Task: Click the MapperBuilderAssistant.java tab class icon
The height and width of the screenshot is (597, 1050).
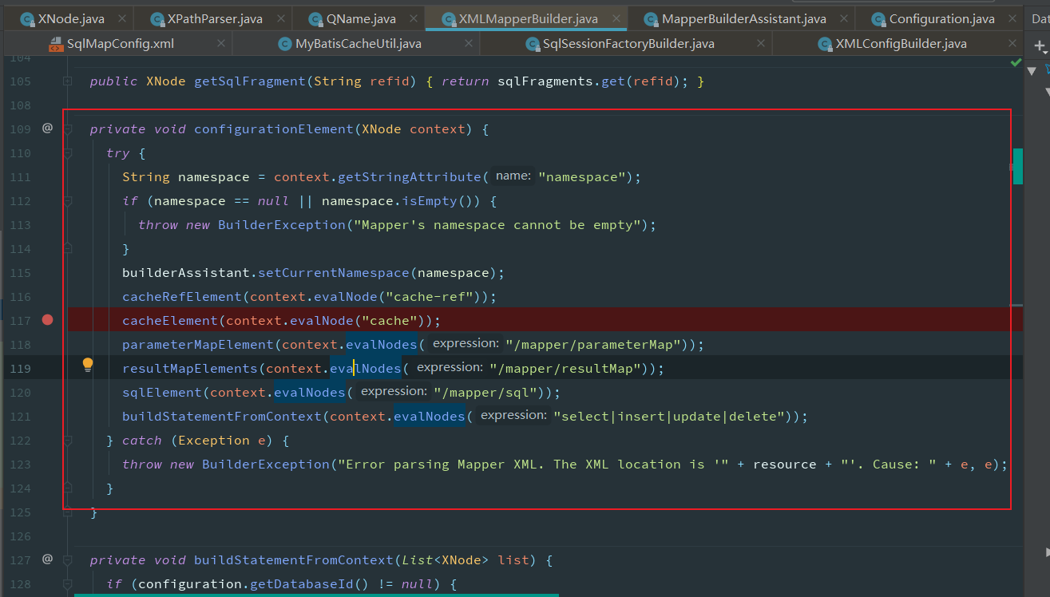Action: pyautogui.click(x=652, y=18)
